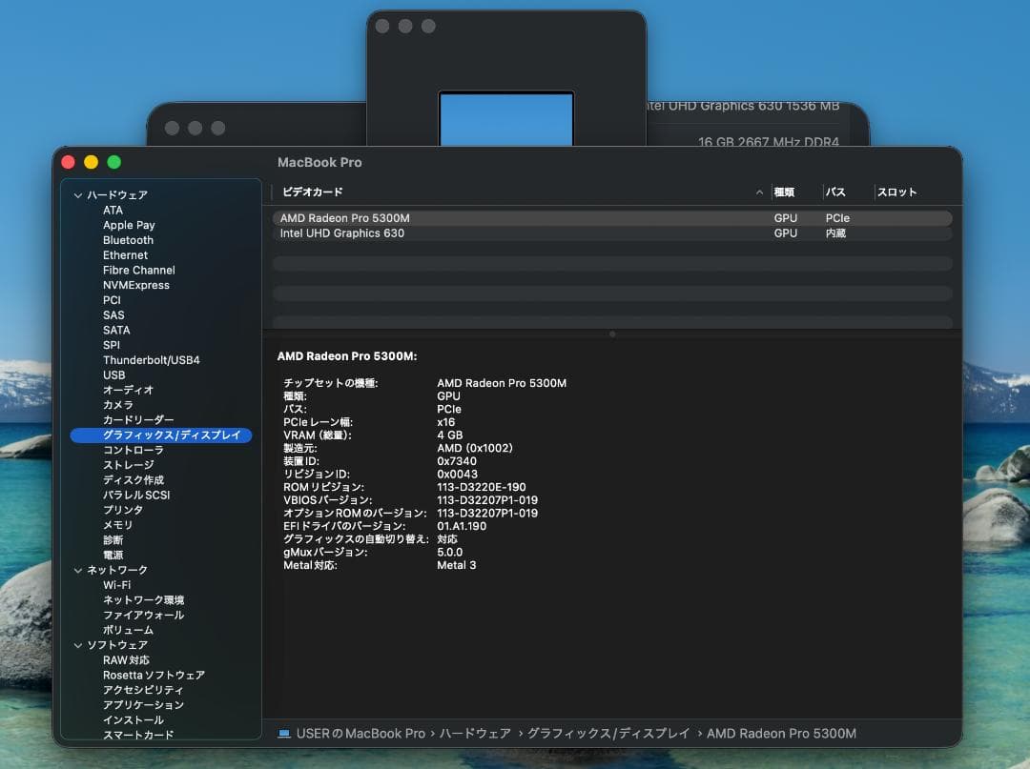Viewport: 1030px width, 769px height.
Task: Click the sort direction arrow in ビデオカード header
Action: (759, 192)
